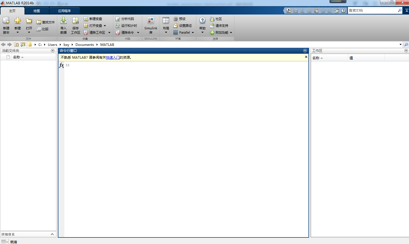Click 设置路径 (Set Path)

(183, 26)
